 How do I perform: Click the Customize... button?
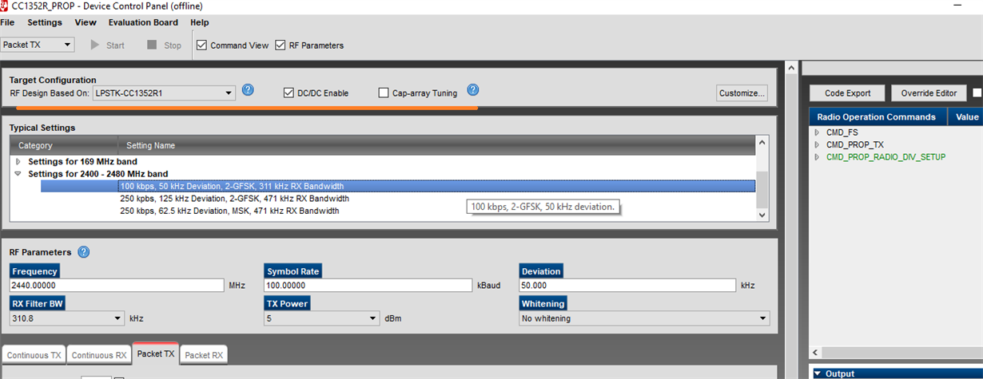pyautogui.click(x=742, y=93)
